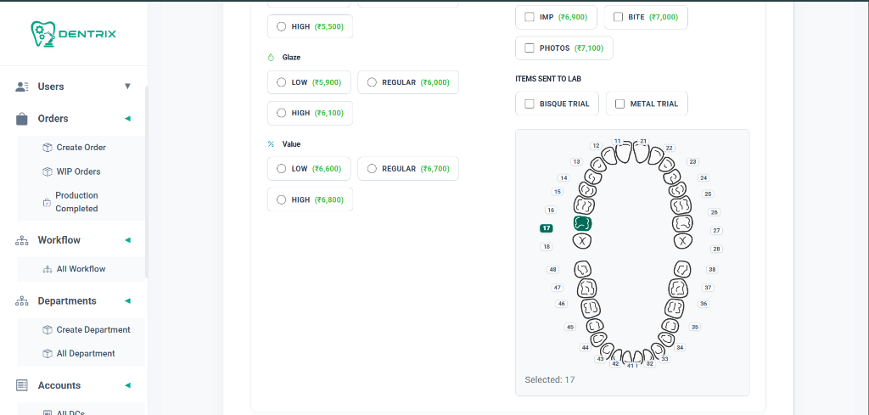
Task: Click the sidebar vertical scrollbar
Action: pos(147,182)
